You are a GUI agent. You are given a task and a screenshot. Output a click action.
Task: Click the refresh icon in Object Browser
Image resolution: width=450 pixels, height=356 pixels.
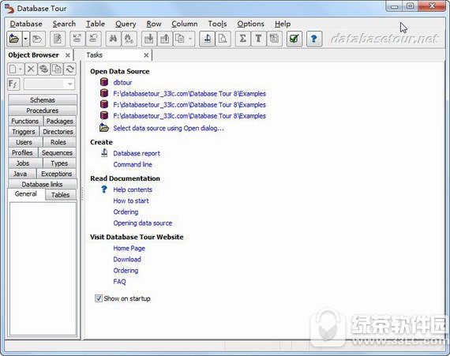pos(70,69)
